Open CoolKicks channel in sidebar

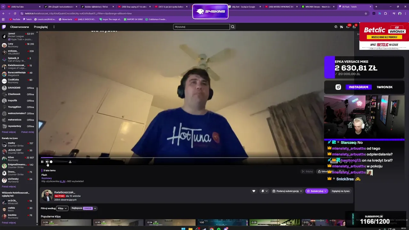19,81
